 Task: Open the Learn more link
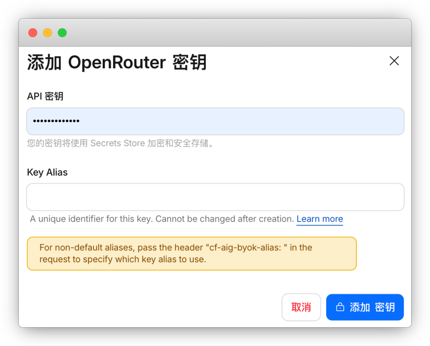(x=319, y=219)
